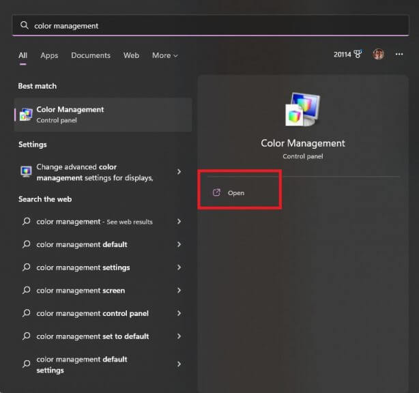Expand chevron for 'color management default settings'
The image size is (419, 393).
(x=179, y=364)
